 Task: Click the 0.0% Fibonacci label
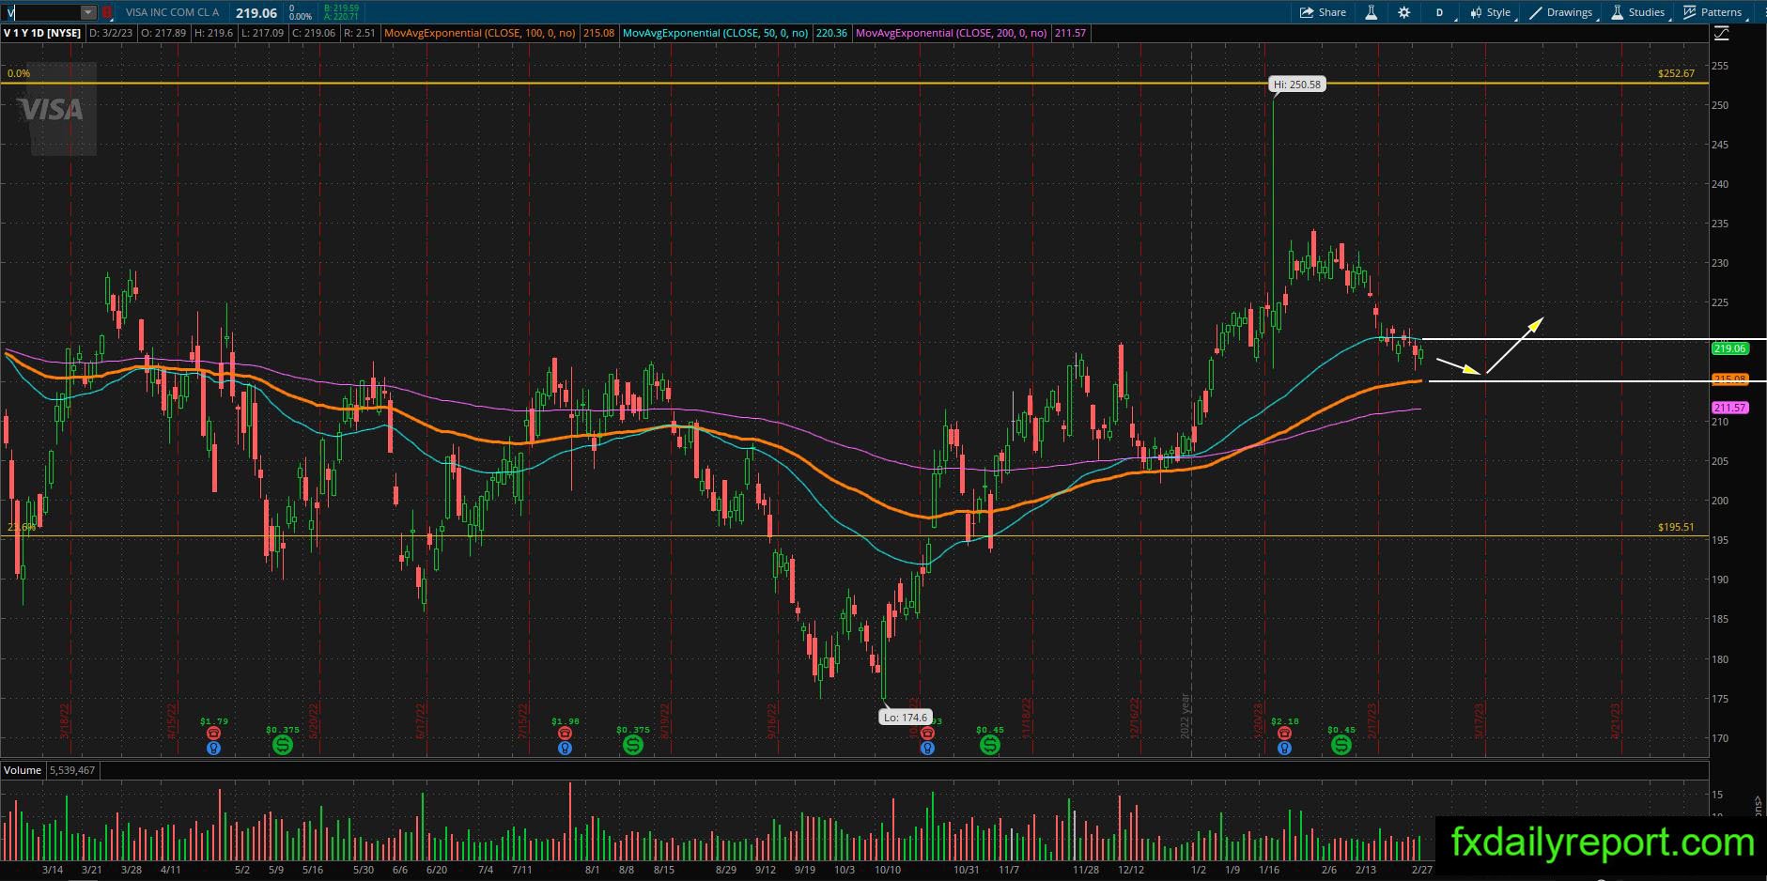(19, 73)
